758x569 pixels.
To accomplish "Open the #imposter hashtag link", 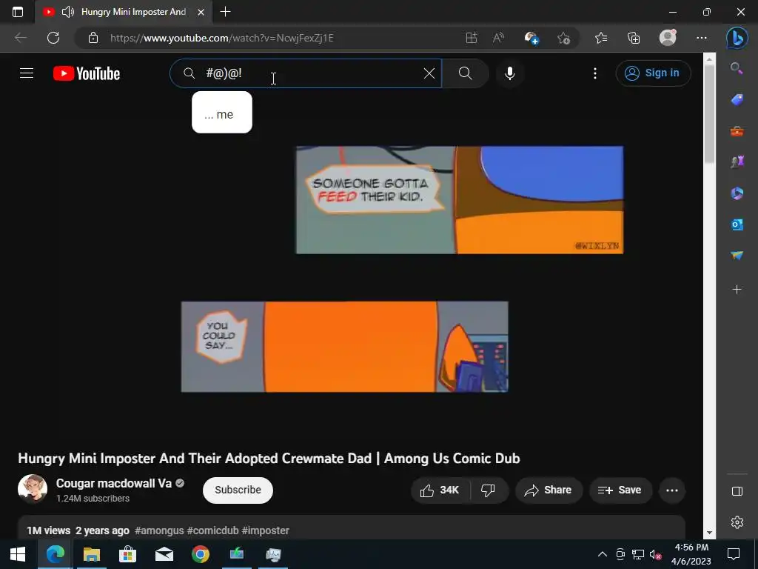I will pyautogui.click(x=266, y=530).
